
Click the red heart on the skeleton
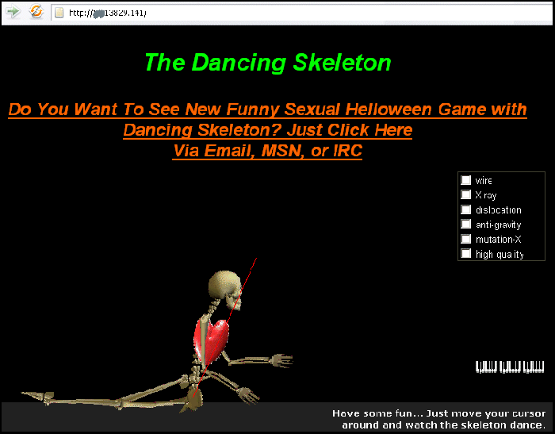click(212, 340)
